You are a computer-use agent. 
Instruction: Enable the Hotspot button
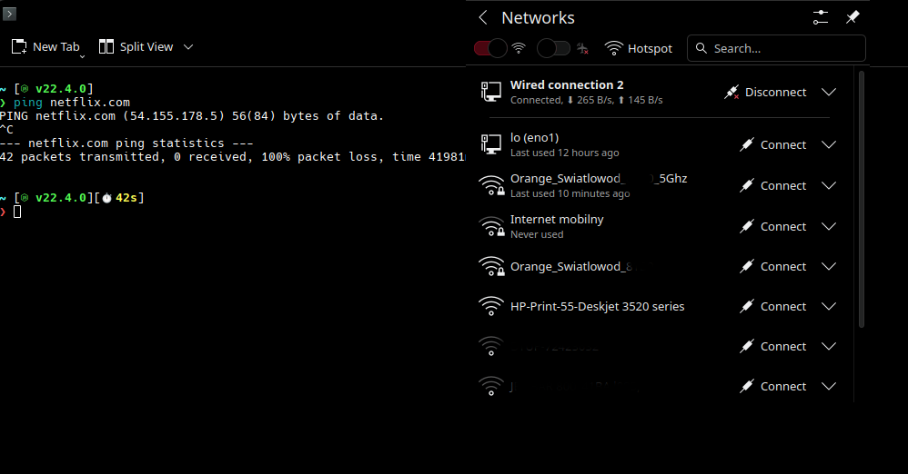(x=639, y=48)
